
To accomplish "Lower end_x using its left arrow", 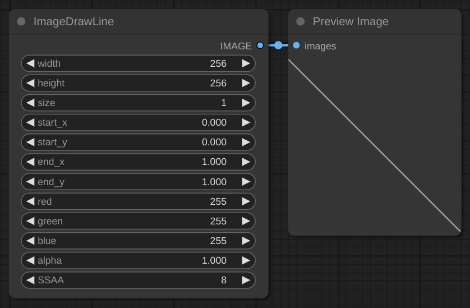I will (x=30, y=162).
